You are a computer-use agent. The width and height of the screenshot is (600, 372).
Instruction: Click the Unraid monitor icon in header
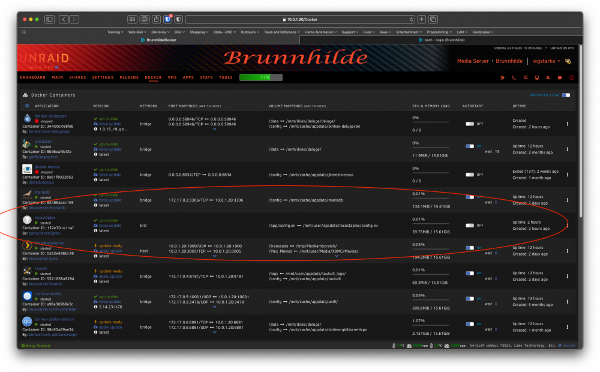(537, 77)
